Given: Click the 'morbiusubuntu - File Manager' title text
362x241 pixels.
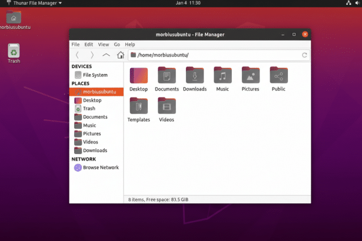Looking at the screenshot, I should (190, 35).
